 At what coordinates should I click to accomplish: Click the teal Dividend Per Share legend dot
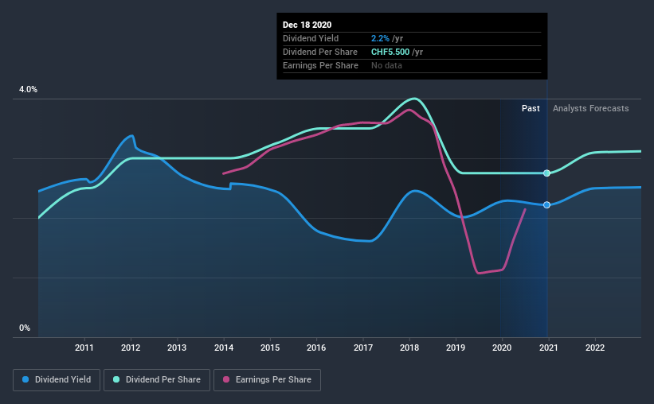(x=116, y=379)
